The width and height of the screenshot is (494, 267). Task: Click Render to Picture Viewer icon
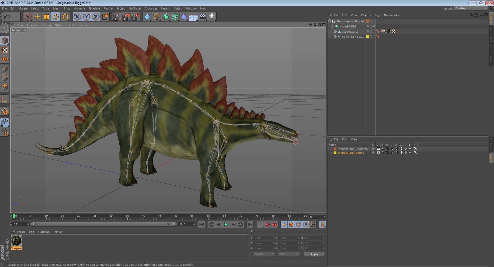pos(126,17)
